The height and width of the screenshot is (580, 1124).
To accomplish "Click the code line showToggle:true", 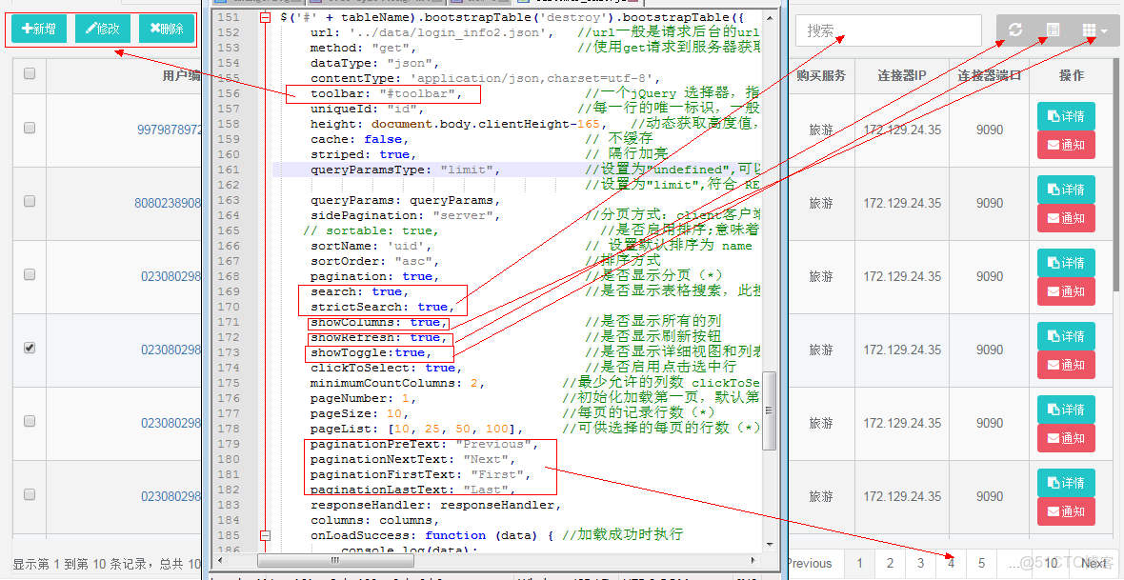I will (371, 352).
